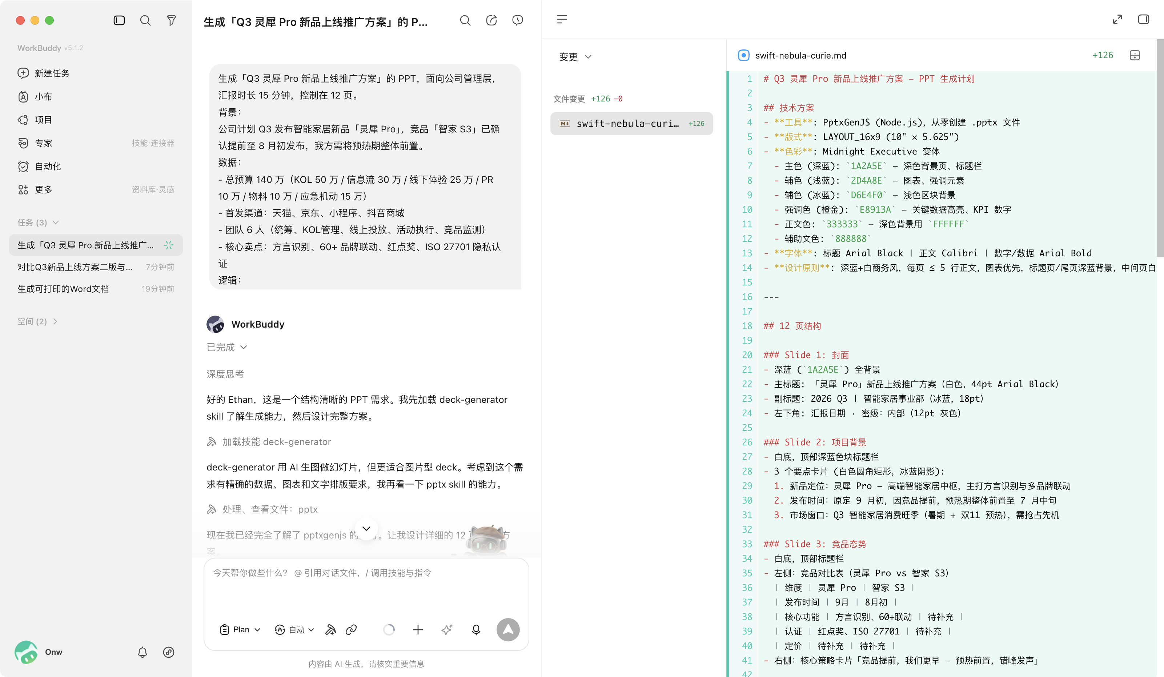Open conversation history clock icon
The height and width of the screenshot is (677, 1164).
(x=518, y=20)
